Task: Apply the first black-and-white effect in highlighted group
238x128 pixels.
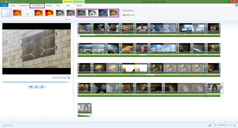Action: (82, 13)
